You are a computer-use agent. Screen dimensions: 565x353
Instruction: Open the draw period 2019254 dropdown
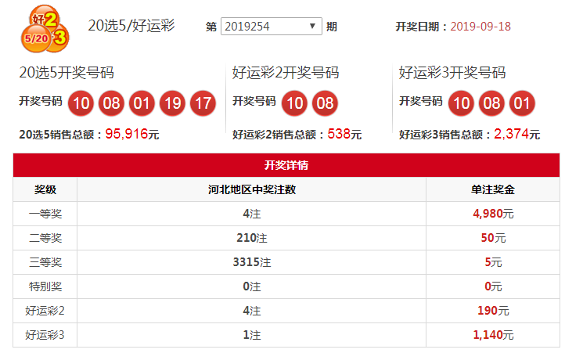(x=271, y=27)
